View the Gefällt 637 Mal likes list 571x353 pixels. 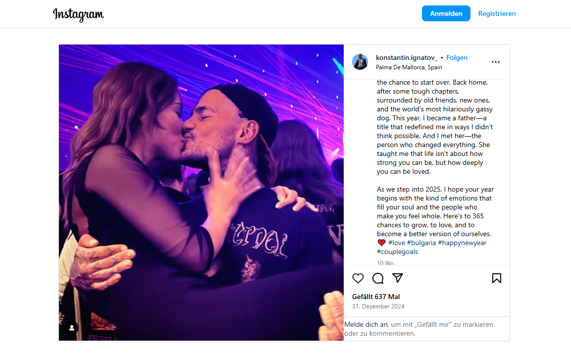point(376,297)
